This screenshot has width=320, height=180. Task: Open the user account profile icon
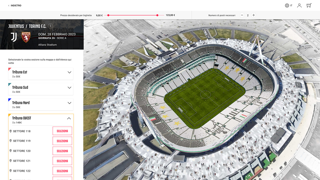coord(299,5)
